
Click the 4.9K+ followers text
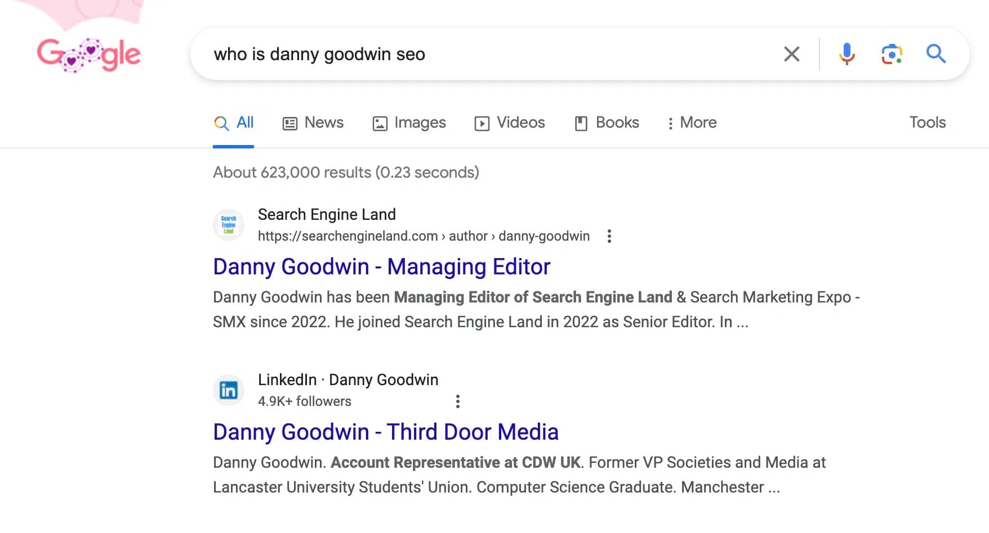point(305,401)
